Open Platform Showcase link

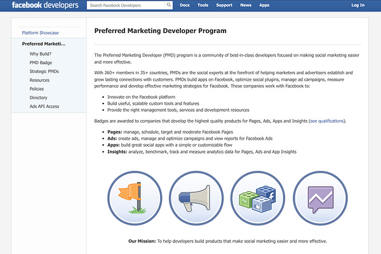coord(41,33)
